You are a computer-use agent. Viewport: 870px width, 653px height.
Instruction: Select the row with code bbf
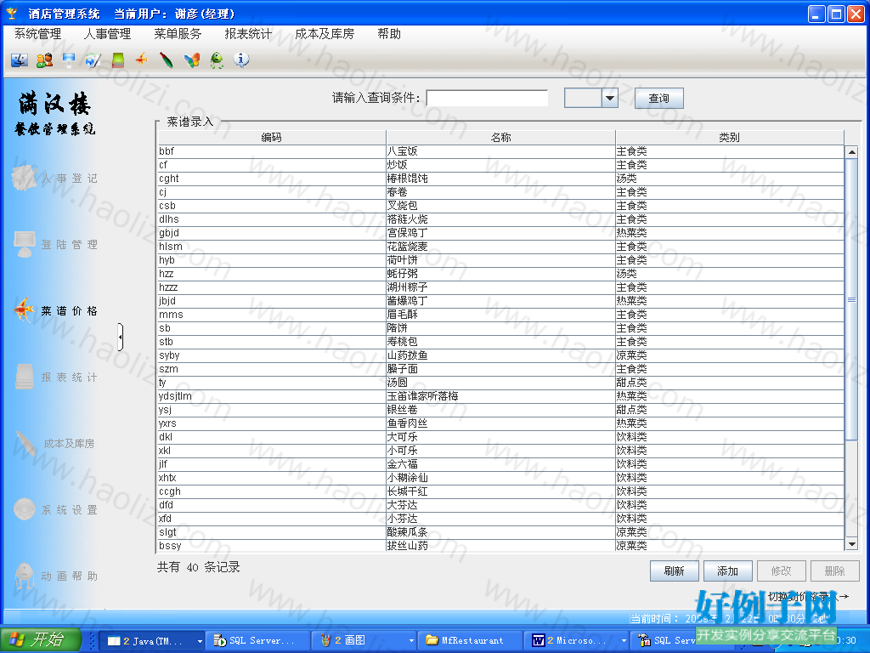pyautogui.click(x=501, y=151)
